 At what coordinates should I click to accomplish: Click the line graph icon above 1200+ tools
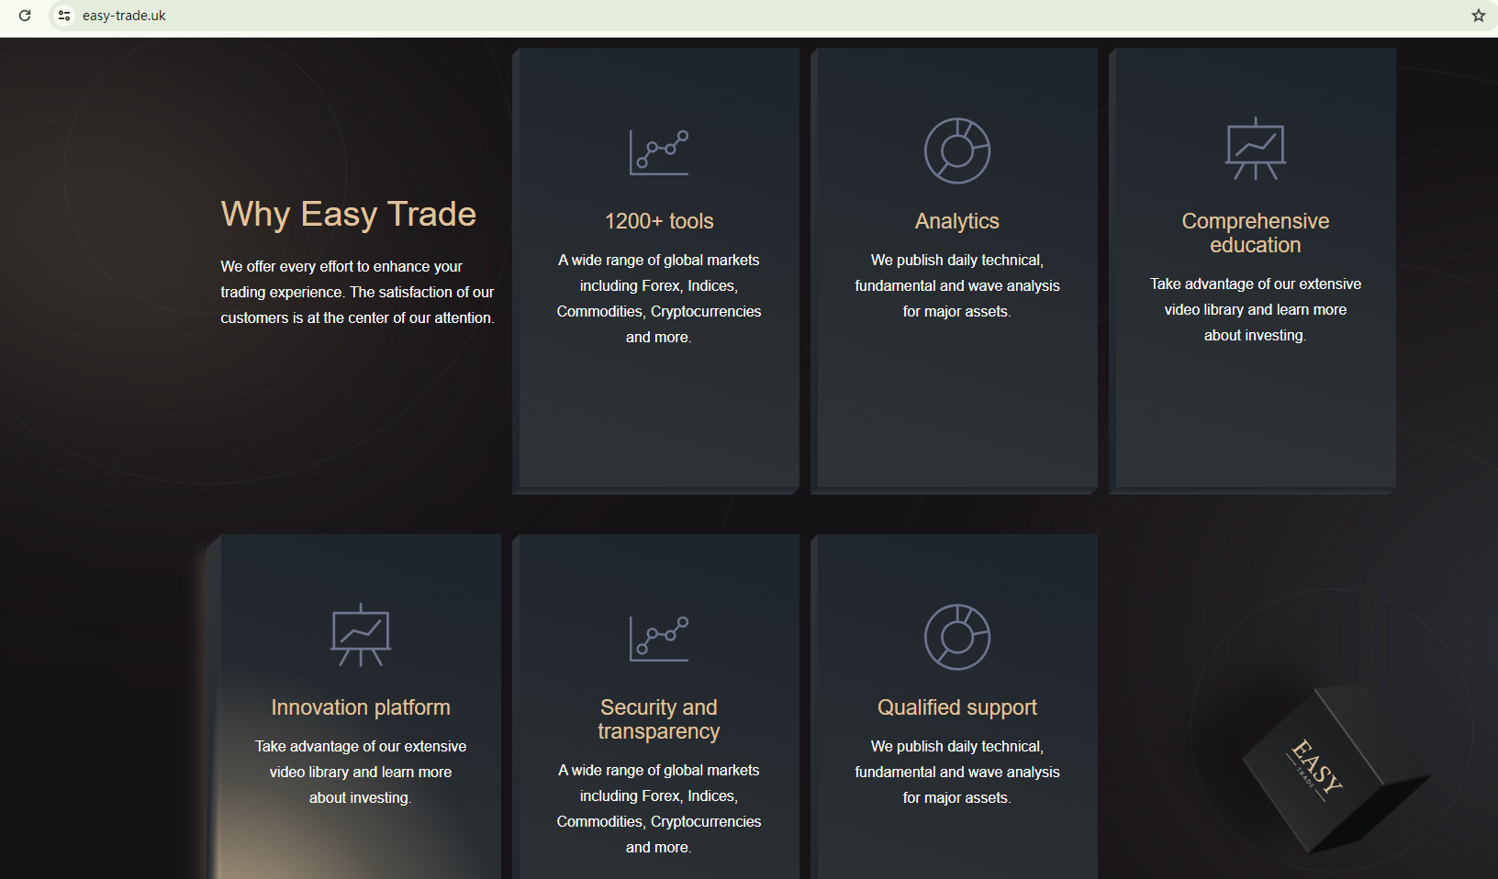point(659,152)
